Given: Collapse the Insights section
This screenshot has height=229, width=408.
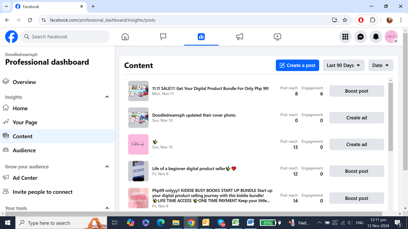Looking at the screenshot, I should click(x=107, y=97).
